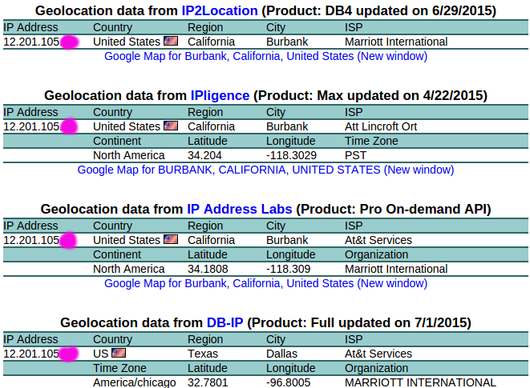530x388 pixels.
Task: Click the Organization header in IP Address Labs table
Action: (x=377, y=254)
